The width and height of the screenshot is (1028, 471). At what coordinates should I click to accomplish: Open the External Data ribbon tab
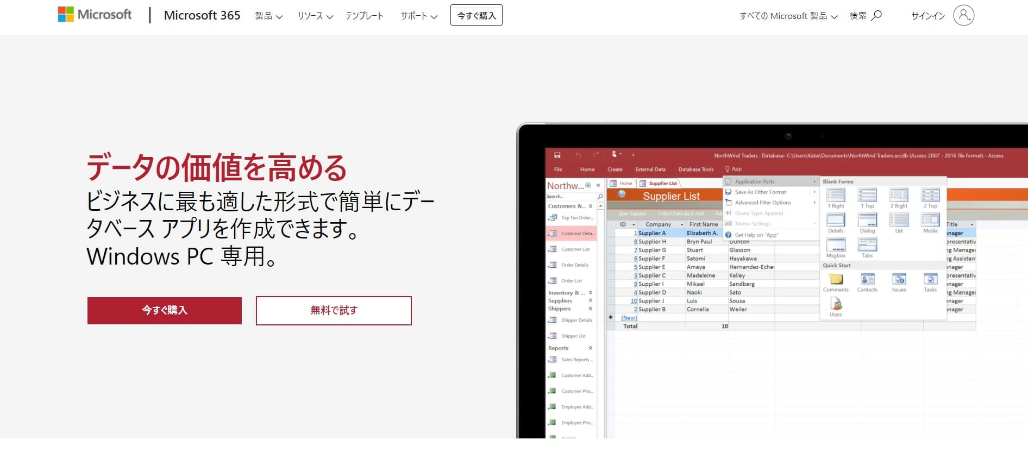click(650, 169)
